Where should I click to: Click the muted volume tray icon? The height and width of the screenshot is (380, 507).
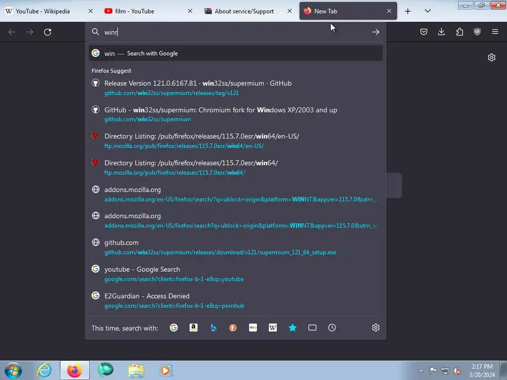457,371
